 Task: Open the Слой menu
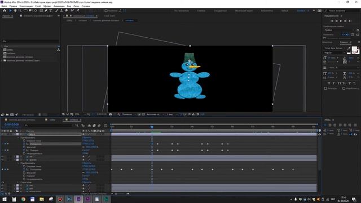point(38,6)
